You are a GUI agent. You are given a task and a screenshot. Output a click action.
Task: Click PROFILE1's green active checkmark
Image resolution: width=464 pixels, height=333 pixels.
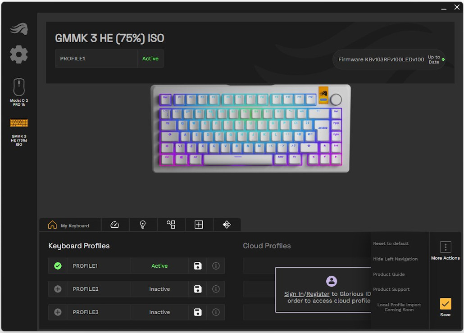(58, 266)
